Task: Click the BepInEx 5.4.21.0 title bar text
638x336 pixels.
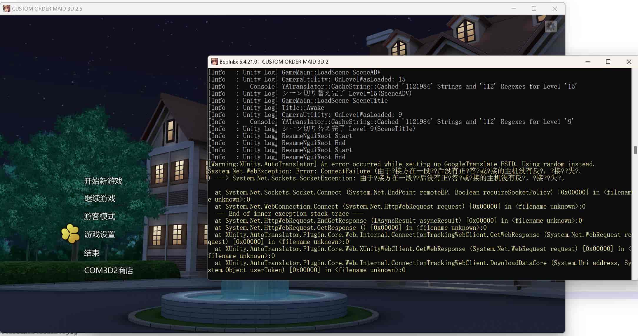Action: [274, 61]
